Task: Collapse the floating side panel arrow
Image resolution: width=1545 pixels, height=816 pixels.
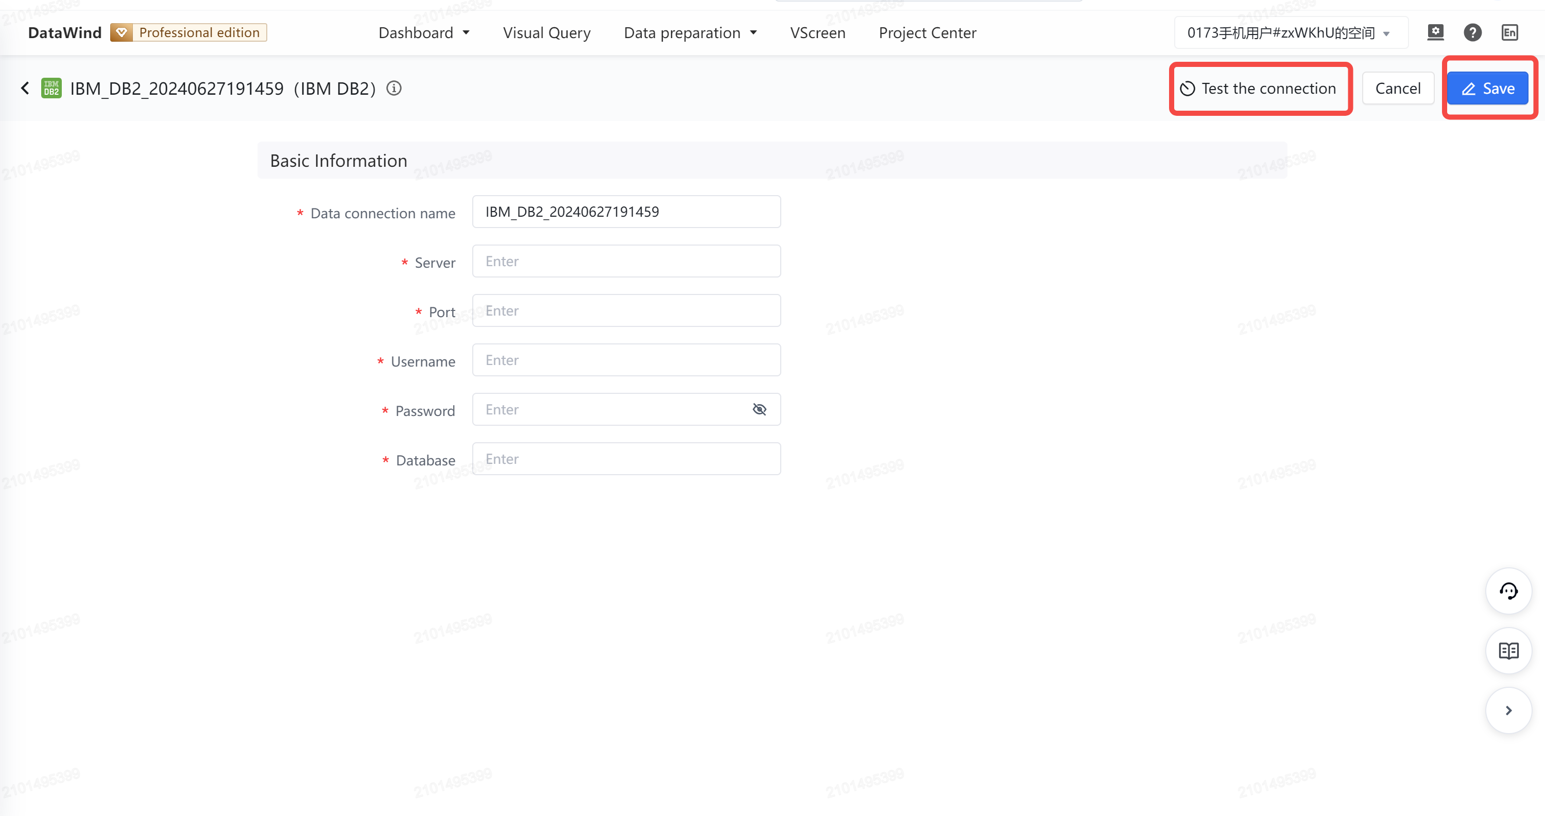Action: tap(1508, 710)
